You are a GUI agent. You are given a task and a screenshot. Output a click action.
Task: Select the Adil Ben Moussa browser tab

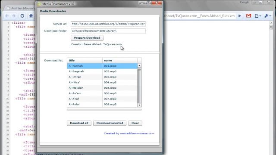(21, 8)
